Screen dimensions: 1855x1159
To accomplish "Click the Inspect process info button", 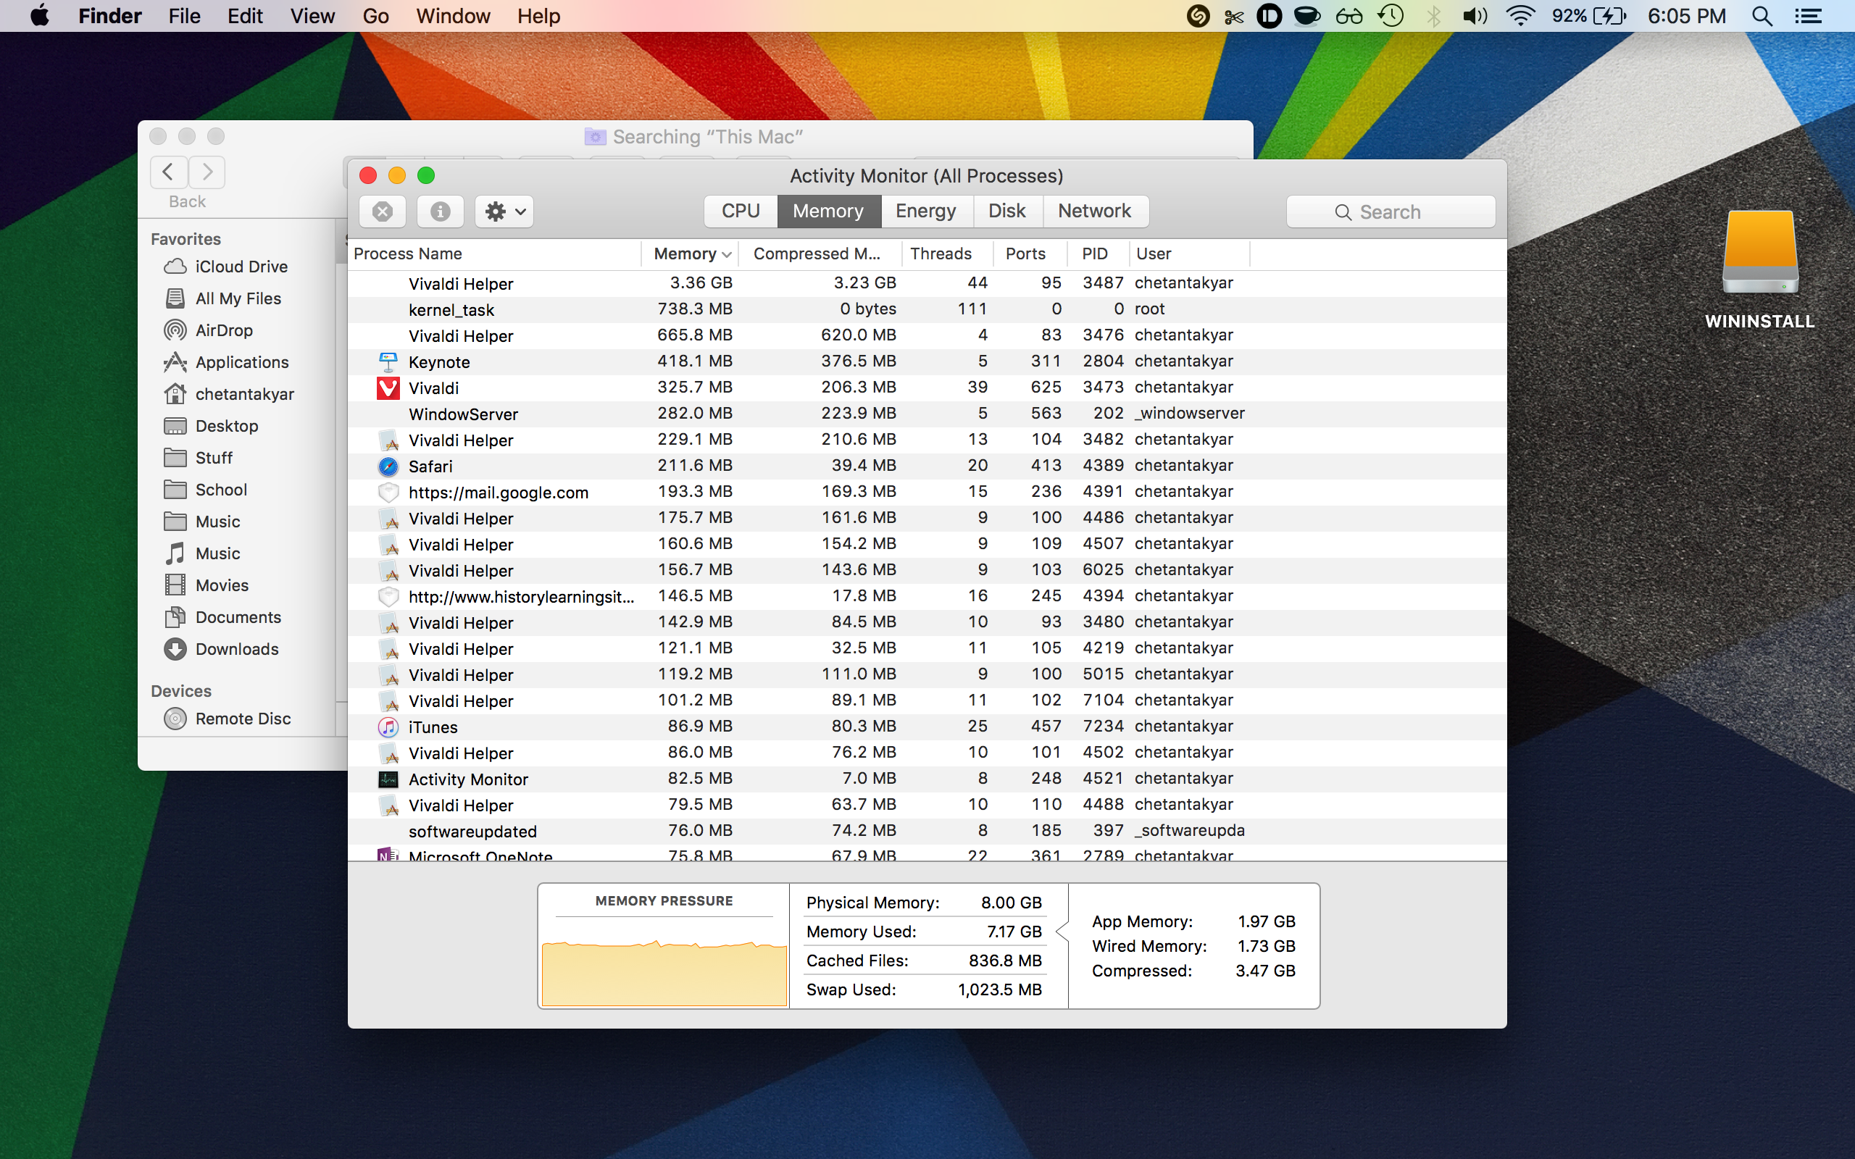I will (440, 212).
